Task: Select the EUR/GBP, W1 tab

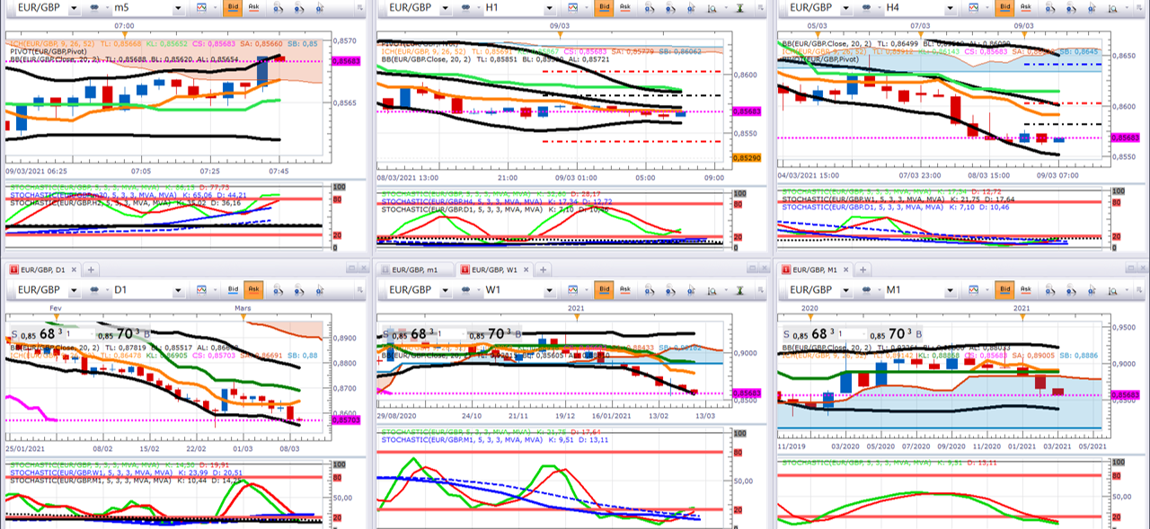Action: point(494,269)
